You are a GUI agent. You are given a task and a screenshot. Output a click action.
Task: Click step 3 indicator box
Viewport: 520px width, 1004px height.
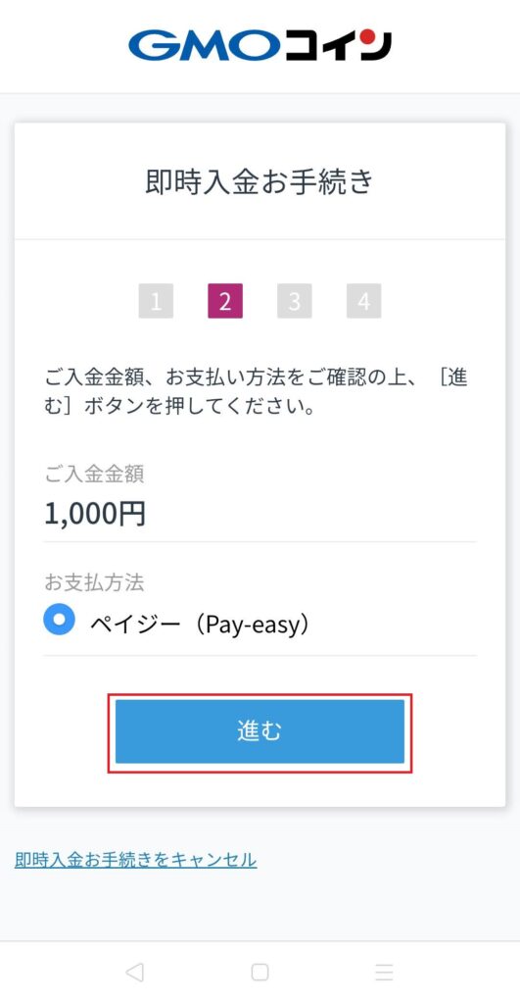click(x=294, y=301)
